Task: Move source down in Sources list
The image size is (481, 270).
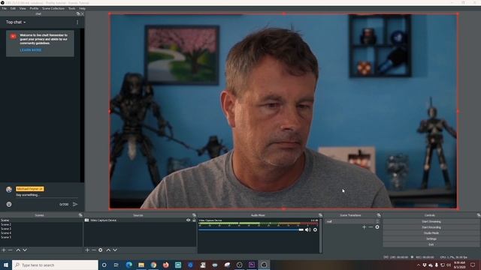Action: pyautogui.click(x=115, y=250)
